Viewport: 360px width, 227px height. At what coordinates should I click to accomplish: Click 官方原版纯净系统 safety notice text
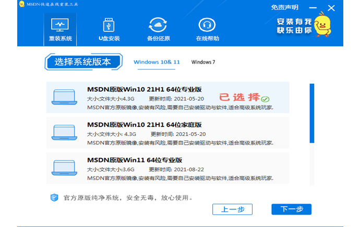coord(128,198)
